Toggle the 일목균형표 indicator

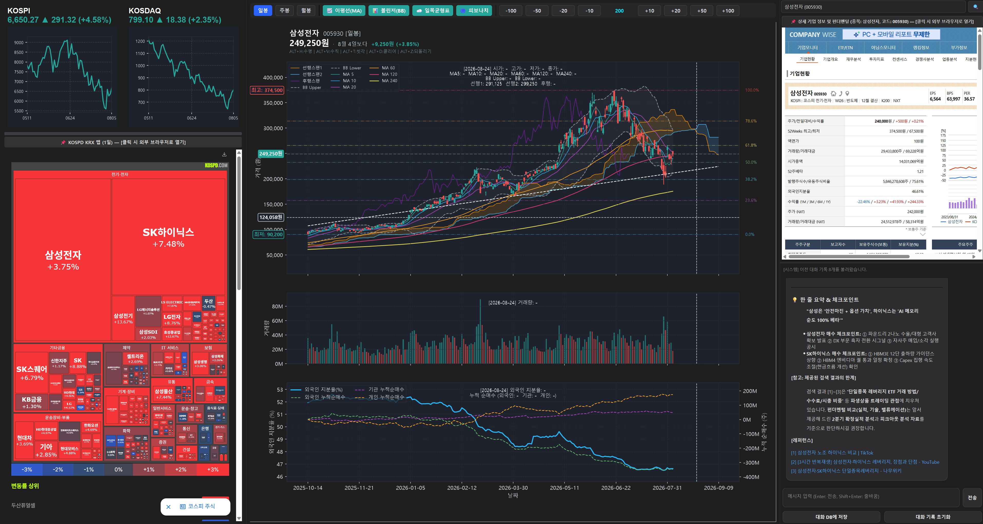[433, 11]
